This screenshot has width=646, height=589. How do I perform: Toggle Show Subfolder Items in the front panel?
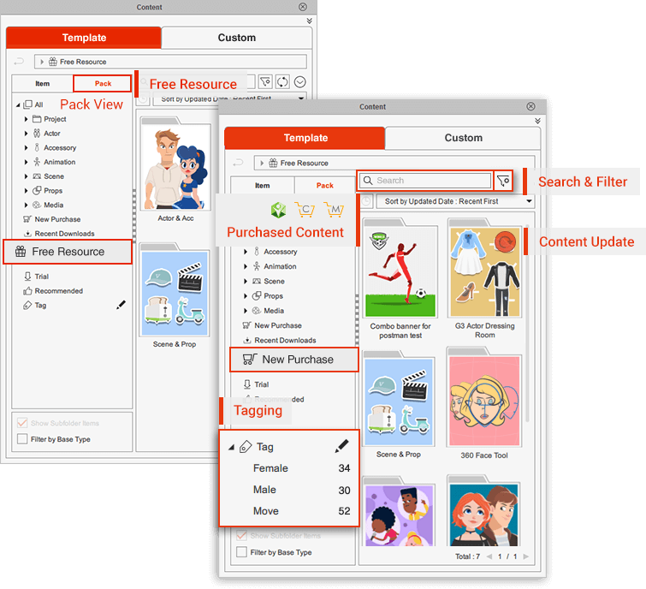tap(242, 535)
